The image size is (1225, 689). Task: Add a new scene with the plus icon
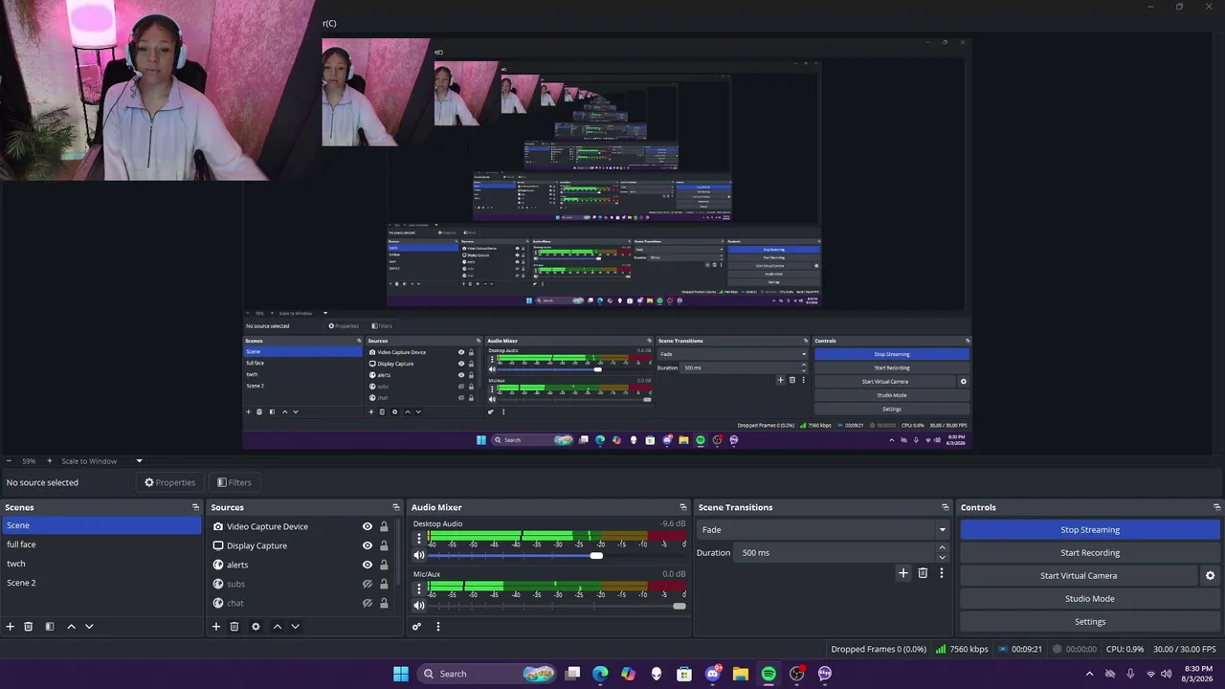click(x=11, y=627)
